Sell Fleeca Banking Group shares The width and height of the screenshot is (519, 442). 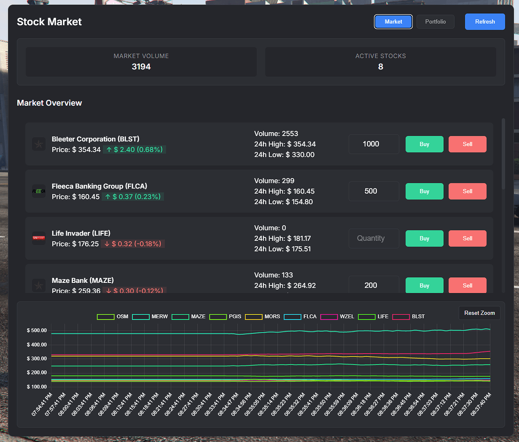tap(467, 191)
